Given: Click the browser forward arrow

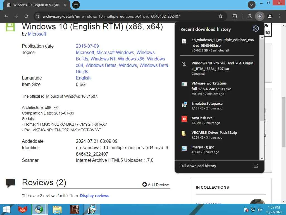Looking at the screenshot, I should point(16,16).
